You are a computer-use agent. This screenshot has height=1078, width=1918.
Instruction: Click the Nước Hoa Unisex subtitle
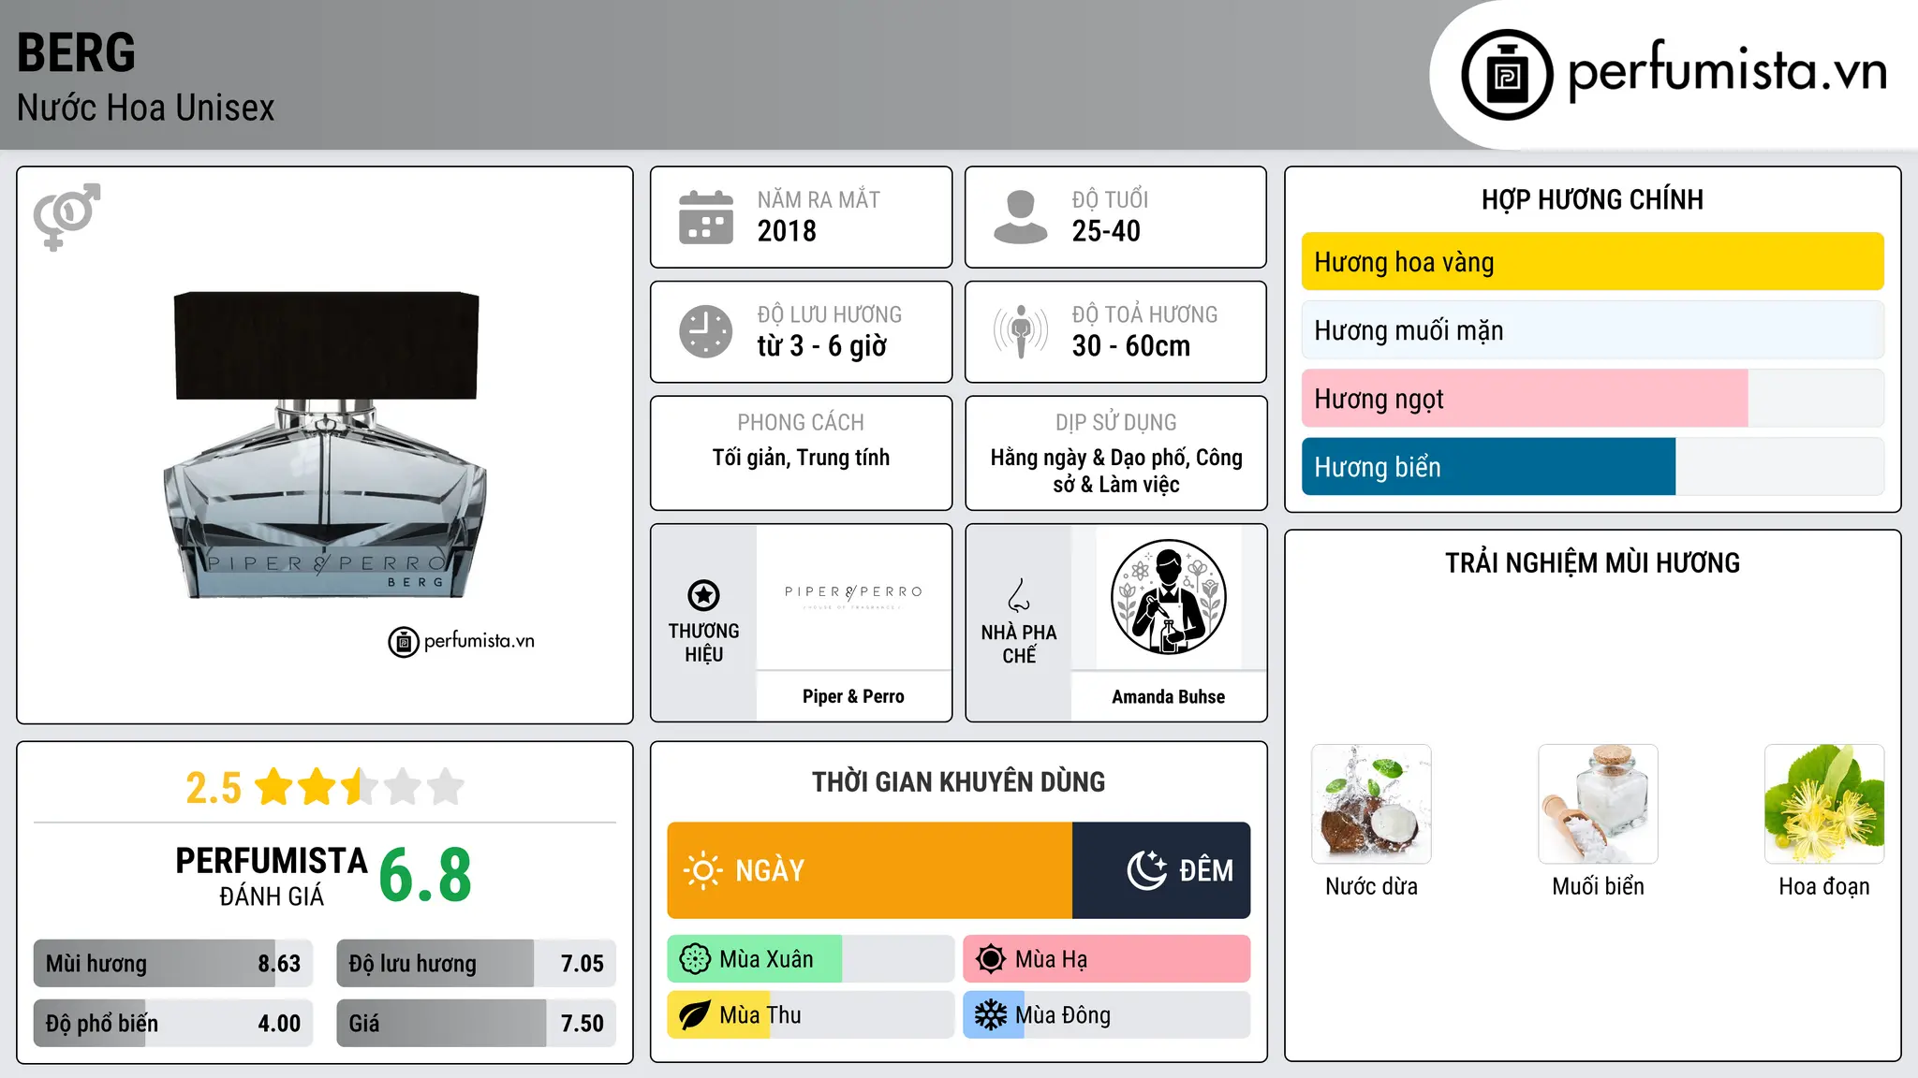(x=146, y=109)
